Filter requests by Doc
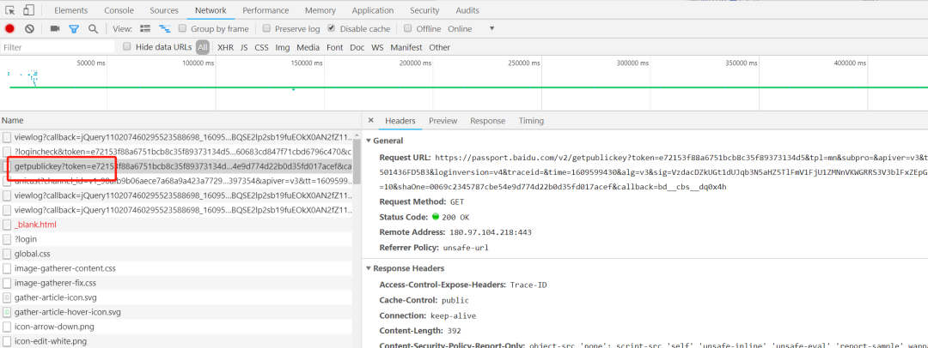This screenshot has width=928, height=348. tap(357, 47)
